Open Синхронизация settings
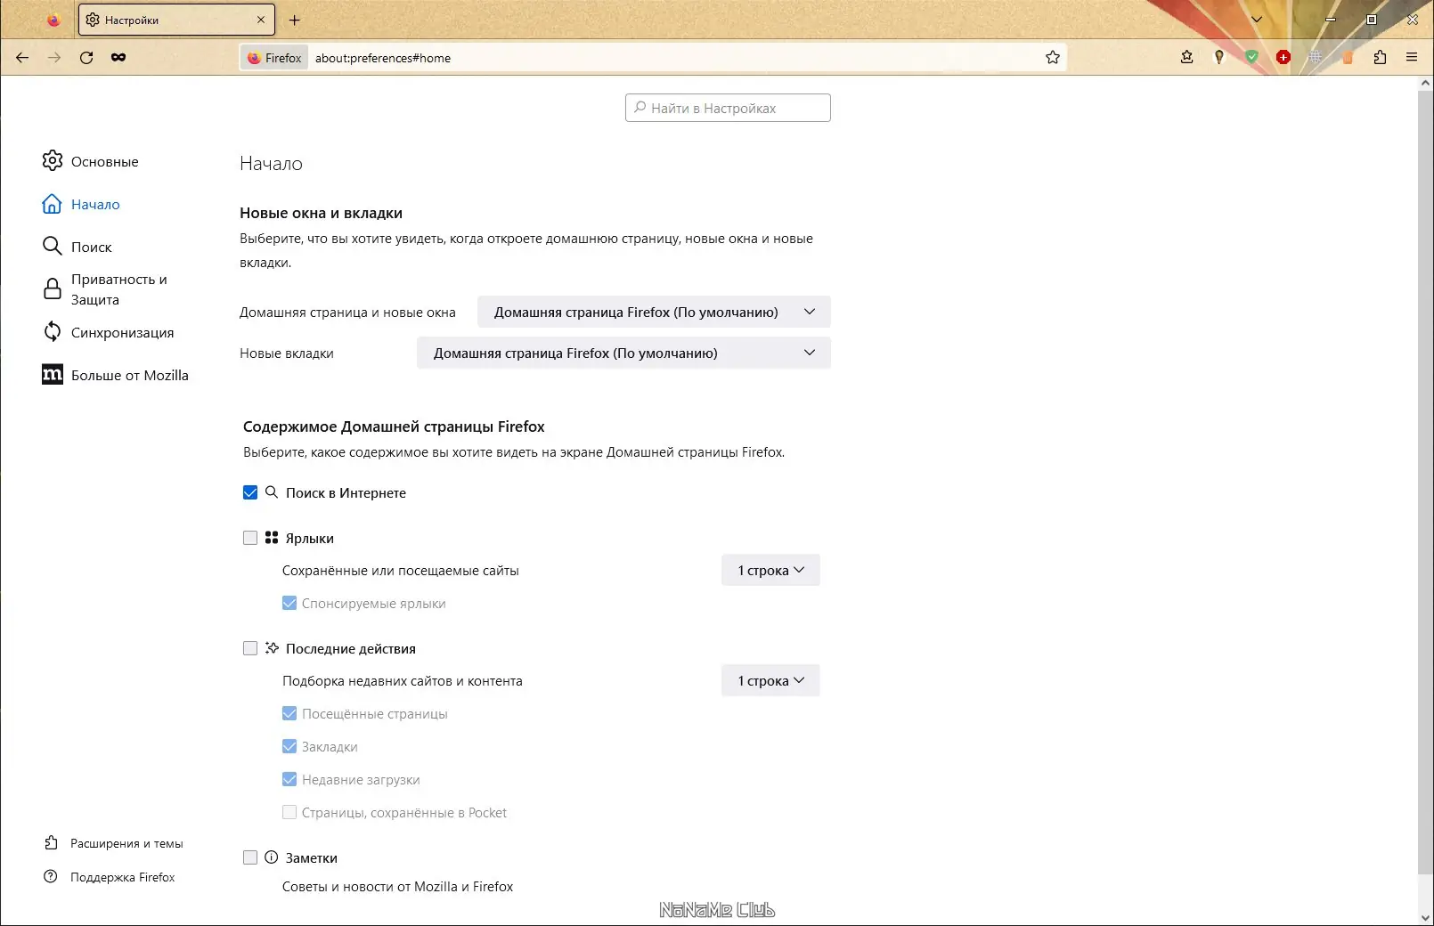 (108, 332)
